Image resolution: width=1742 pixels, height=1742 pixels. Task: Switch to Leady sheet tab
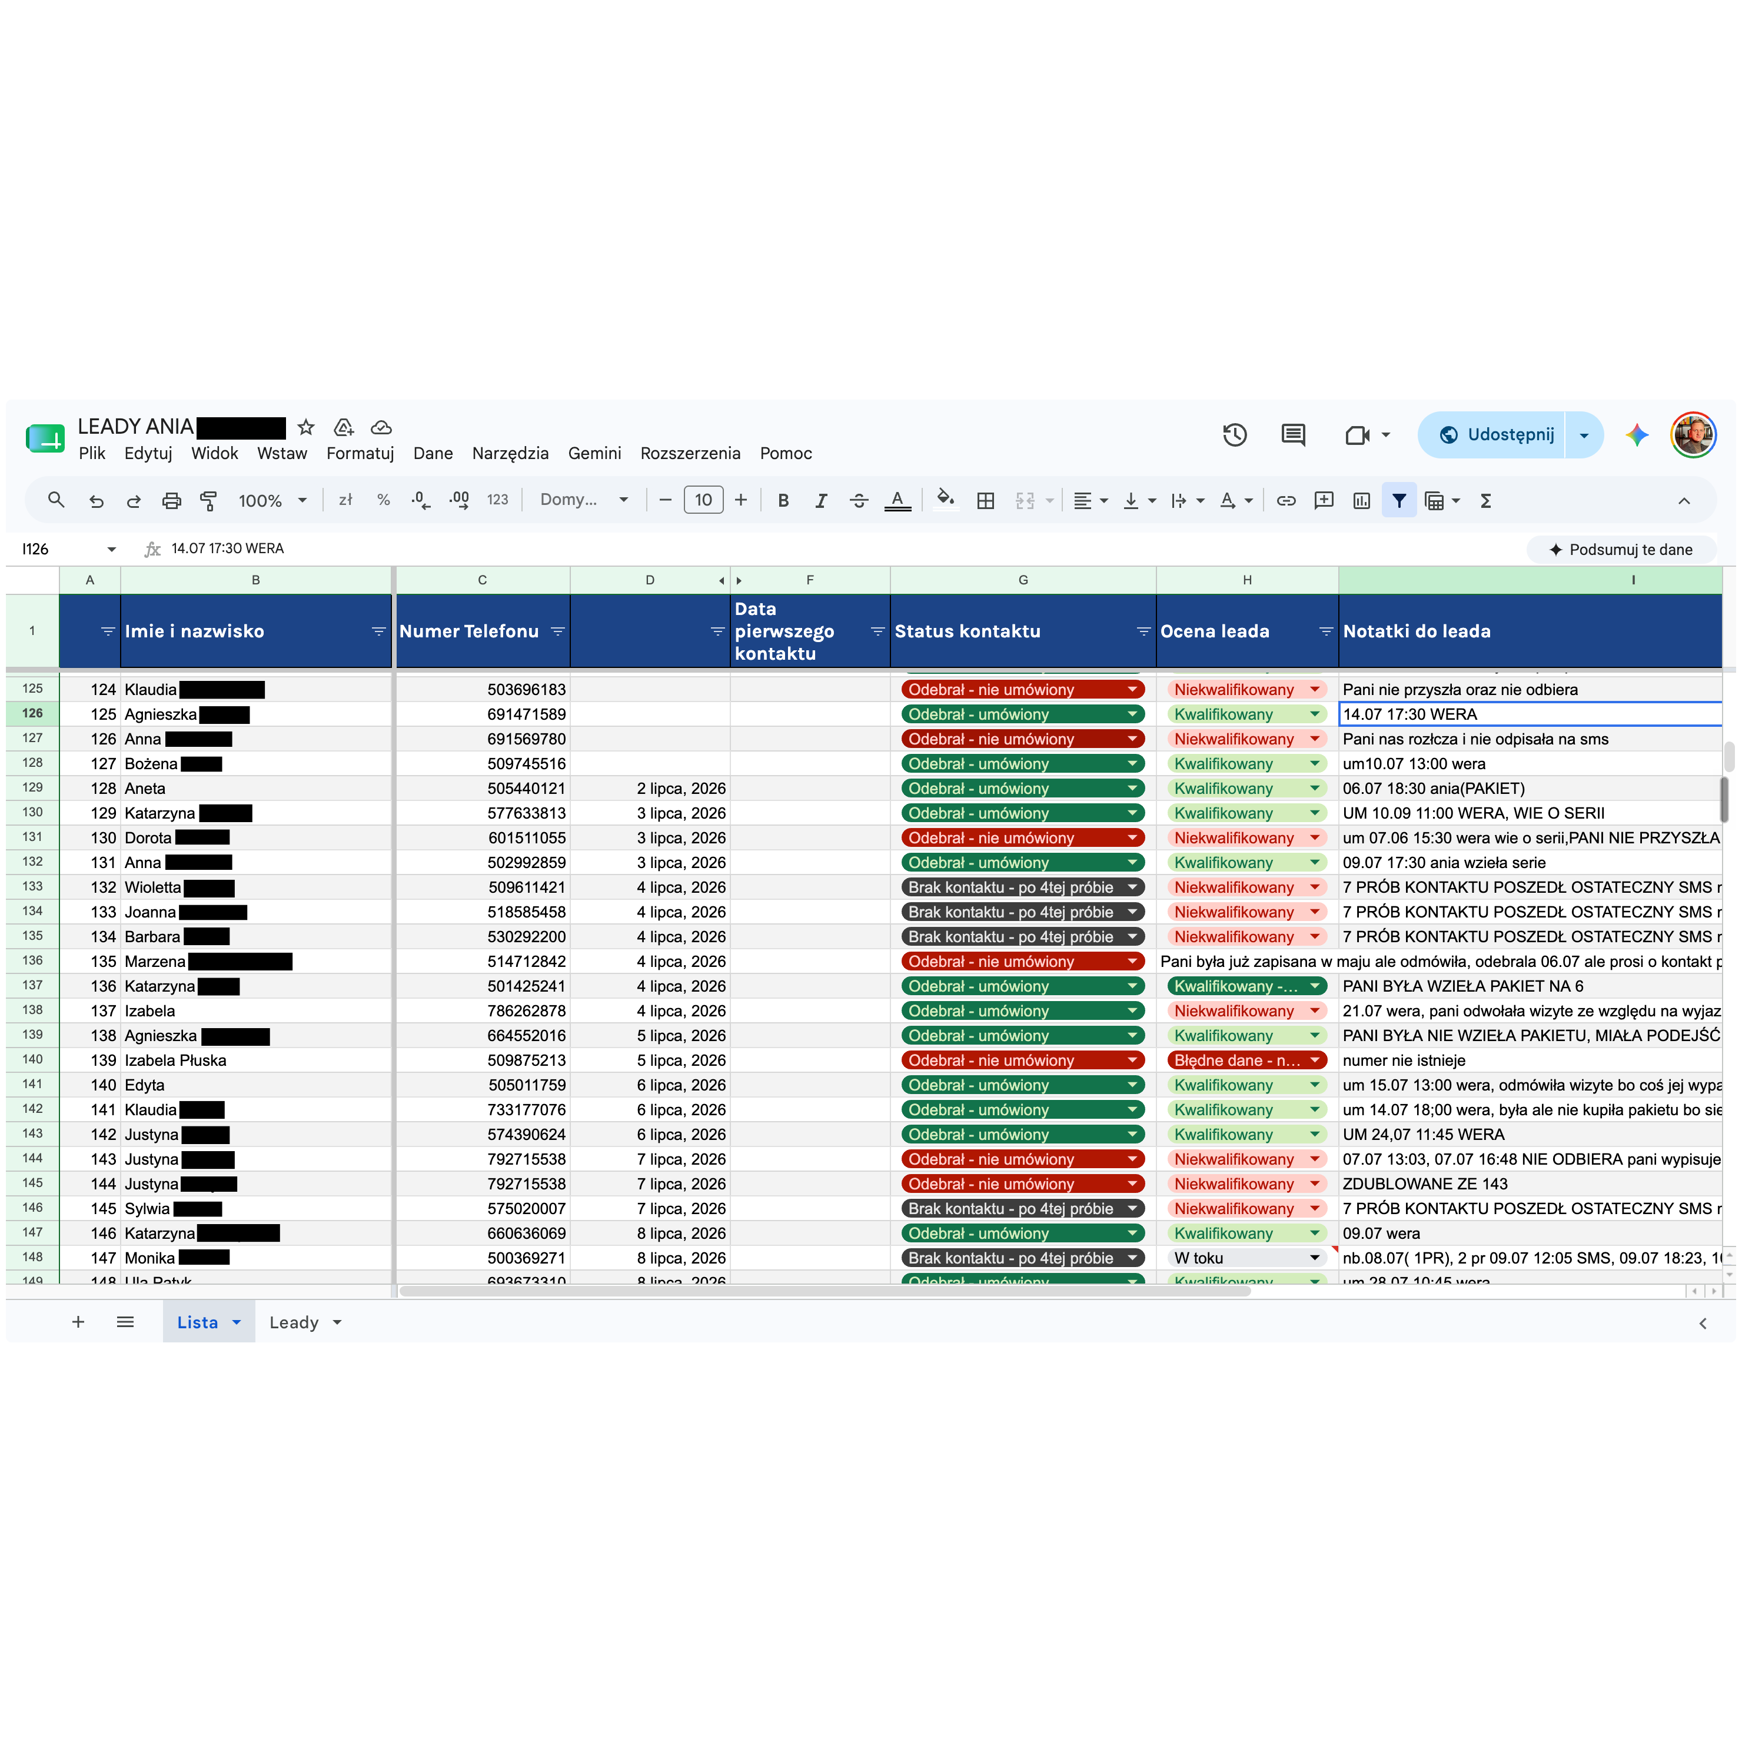(294, 1323)
